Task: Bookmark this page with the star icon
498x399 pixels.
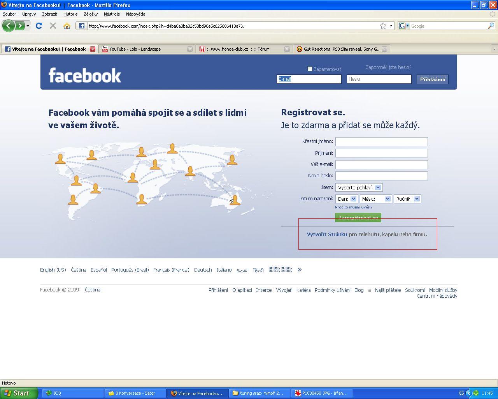Action: tap(383, 26)
